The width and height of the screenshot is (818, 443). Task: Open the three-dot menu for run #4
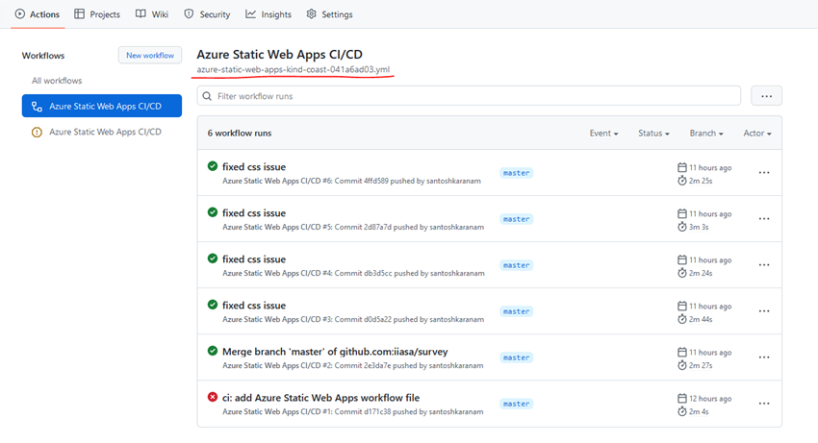tap(764, 265)
